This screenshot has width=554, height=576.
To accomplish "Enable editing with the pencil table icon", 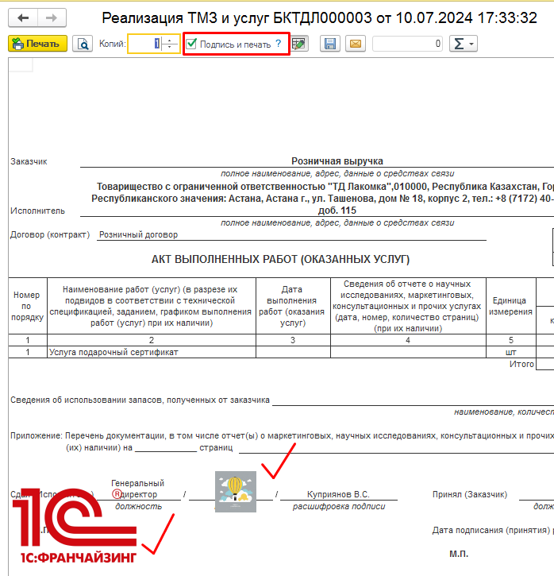I will pos(299,44).
